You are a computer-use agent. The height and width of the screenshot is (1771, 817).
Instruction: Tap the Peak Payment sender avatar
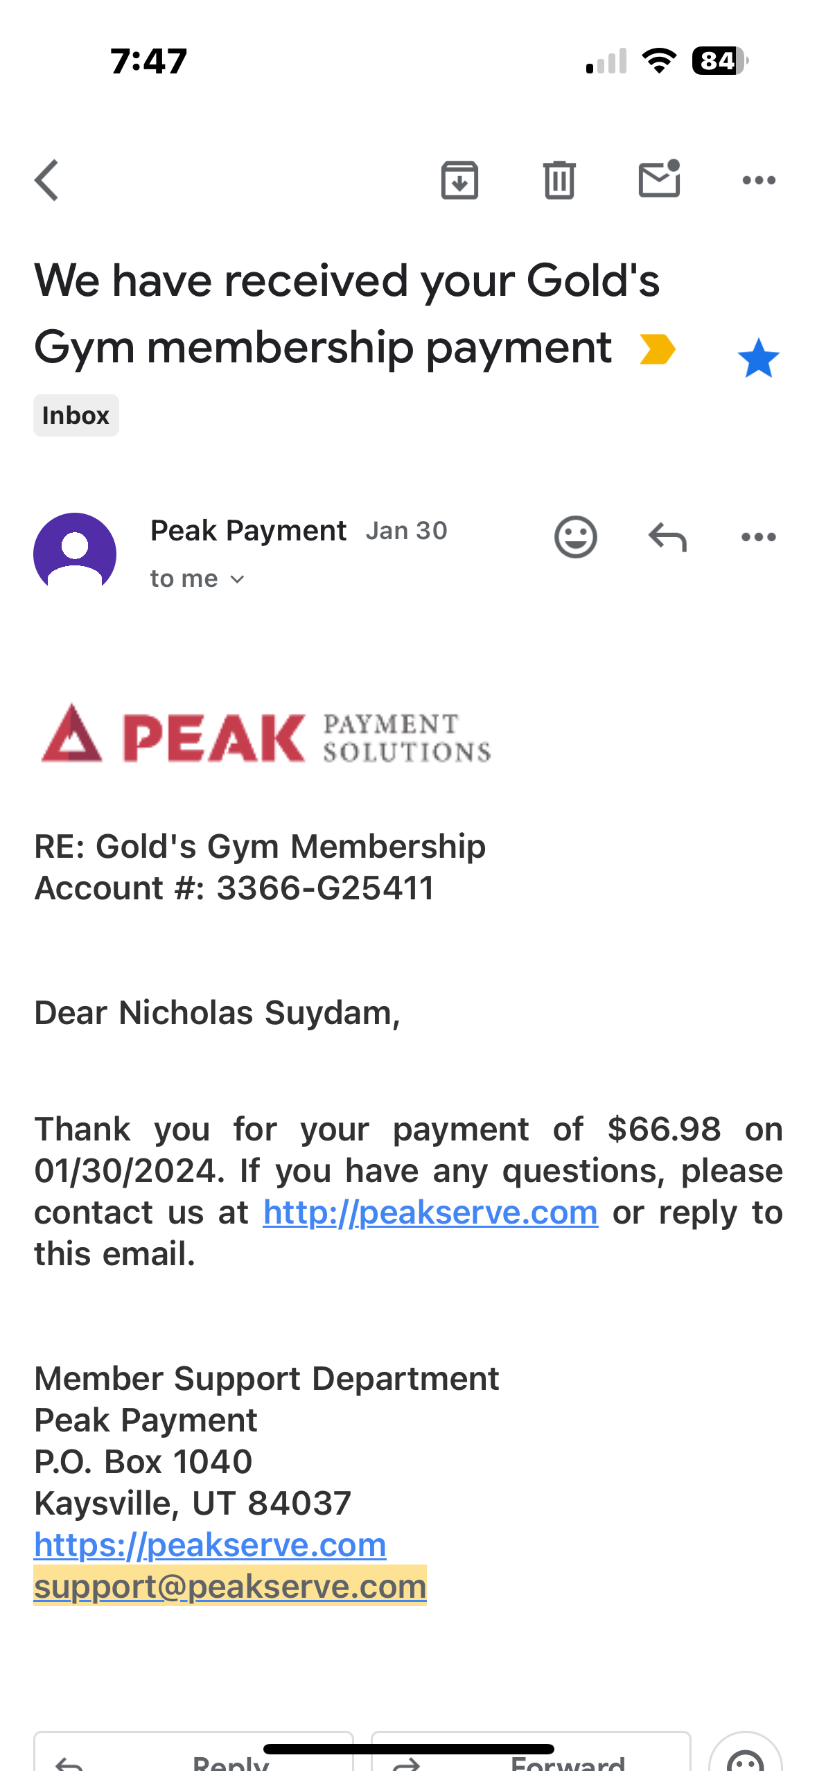coord(75,553)
